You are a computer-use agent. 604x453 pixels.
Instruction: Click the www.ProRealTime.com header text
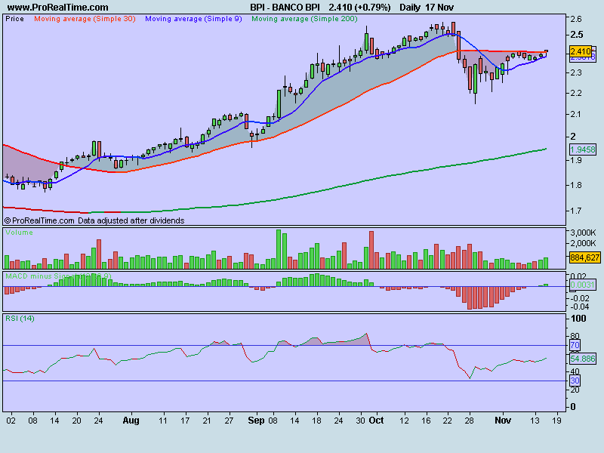click(58, 8)
